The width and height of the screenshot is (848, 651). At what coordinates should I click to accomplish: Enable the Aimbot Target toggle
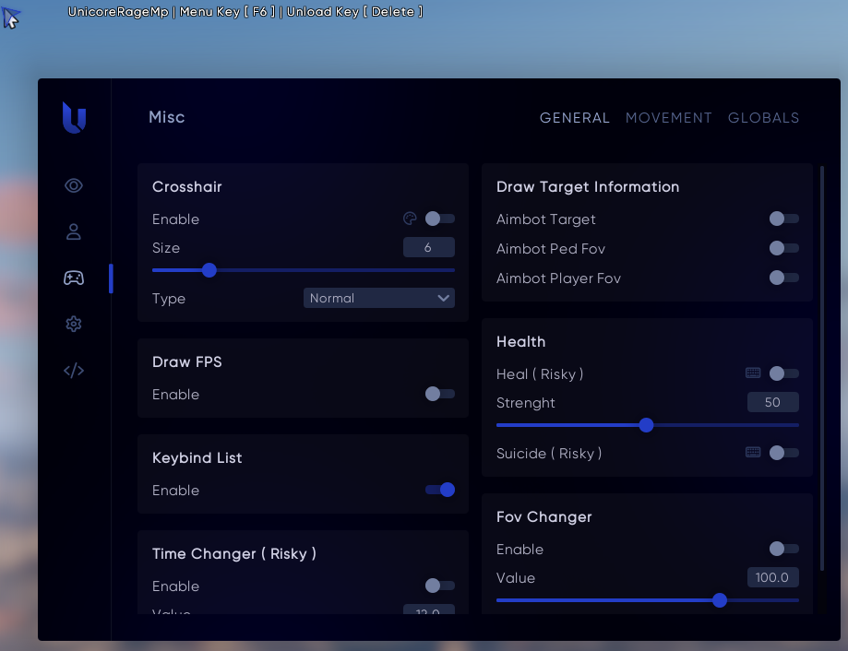coord(783,219)
